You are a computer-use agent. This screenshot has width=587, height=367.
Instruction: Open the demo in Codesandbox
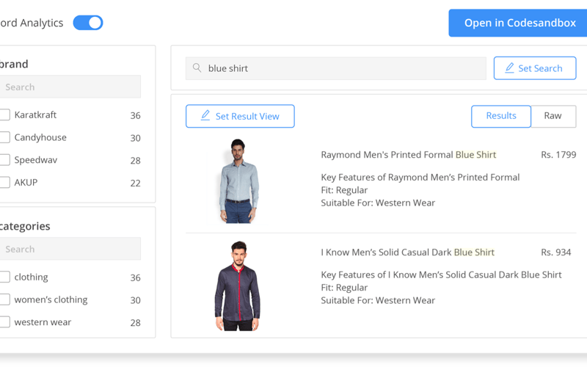click(518, 23)
